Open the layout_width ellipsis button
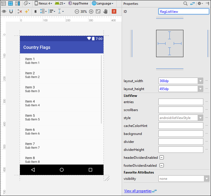 pos(206,80)
